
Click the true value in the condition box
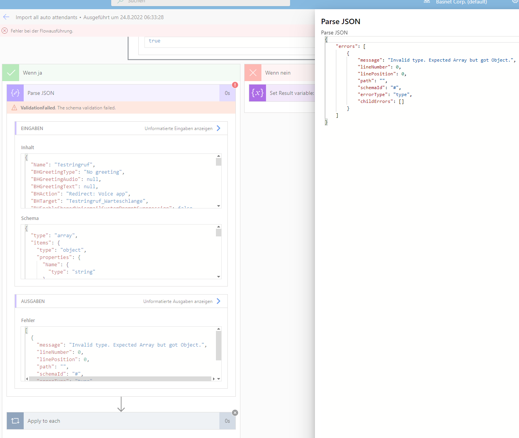154,41
